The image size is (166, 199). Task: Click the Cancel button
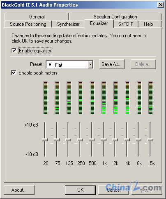(114, 190)
